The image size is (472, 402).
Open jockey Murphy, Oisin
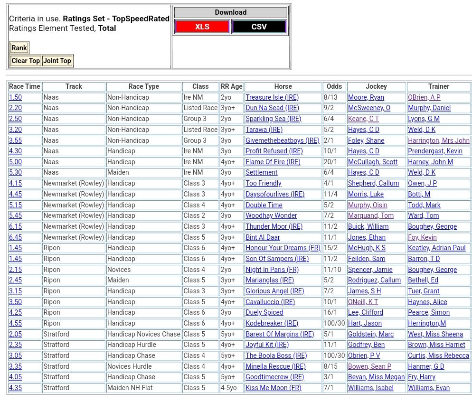coord(368,205)
